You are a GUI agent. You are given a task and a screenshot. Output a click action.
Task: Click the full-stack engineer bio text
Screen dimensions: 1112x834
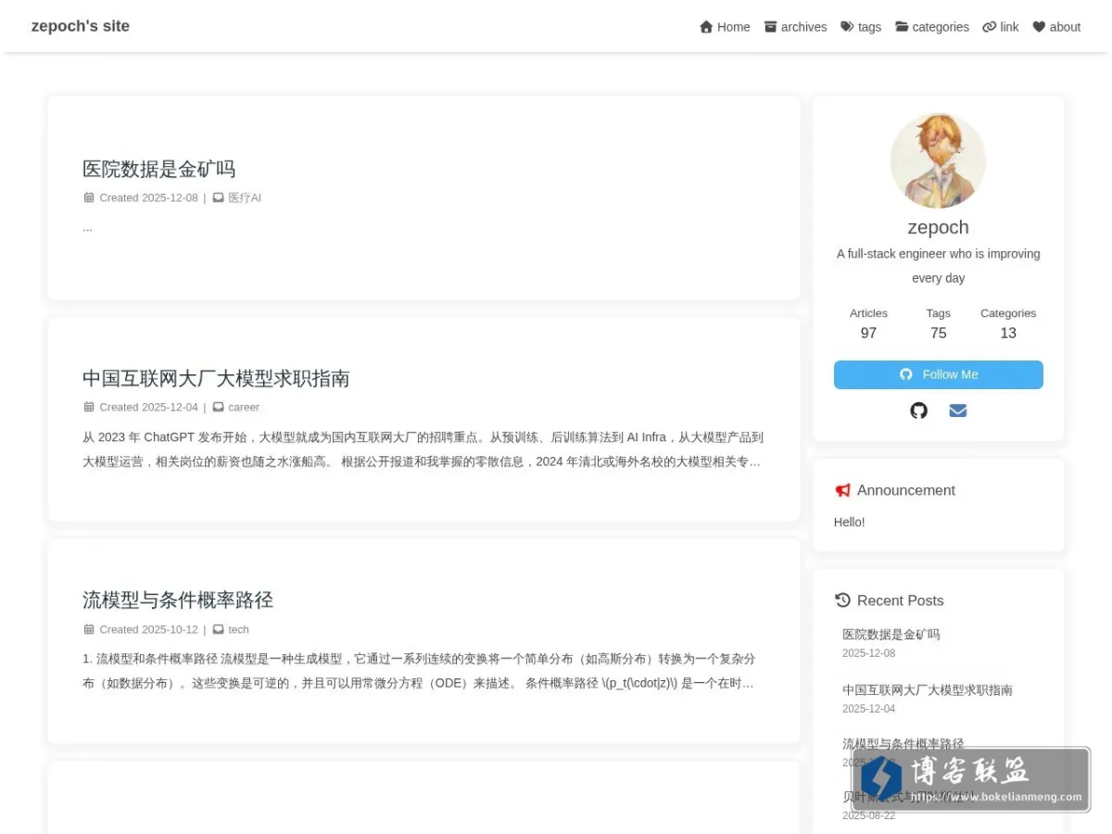click(x=938, y=266)
